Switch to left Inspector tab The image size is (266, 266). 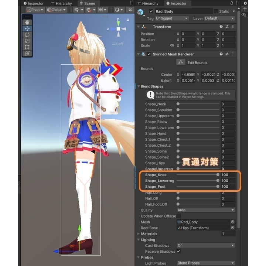34,3
